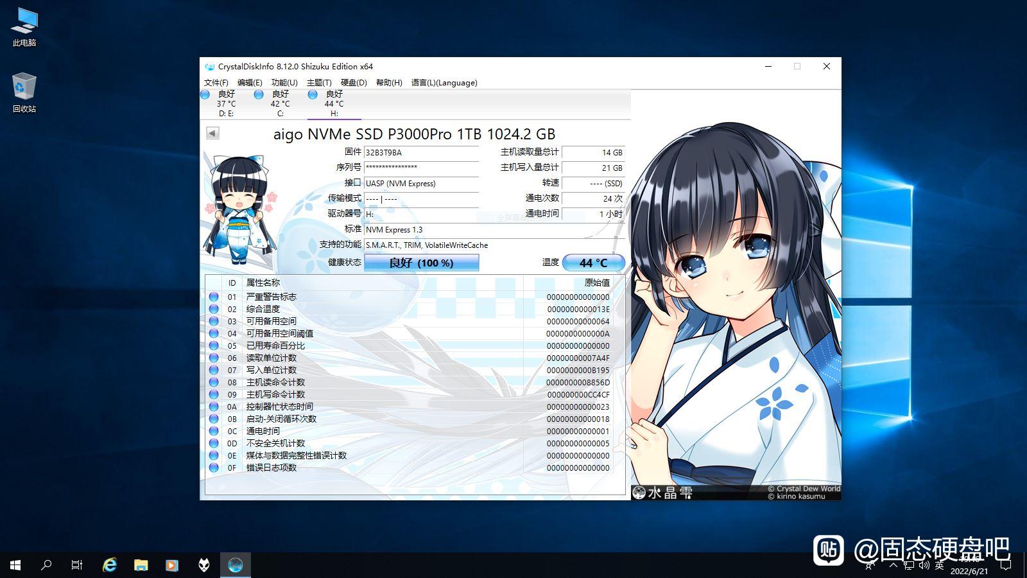1027x578 pixels.
Task: Click status orb of attribute 0E 媒体与数据完整性错误计数
Action: [x=214, y=455]
